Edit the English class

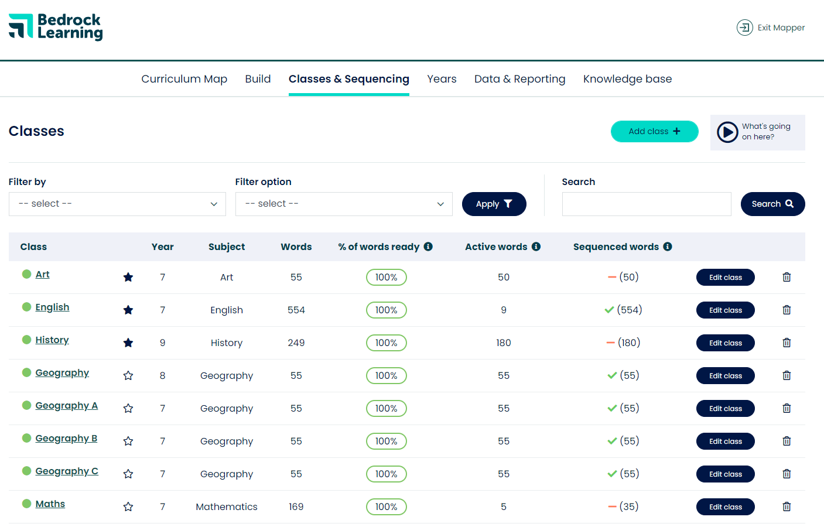726,310
